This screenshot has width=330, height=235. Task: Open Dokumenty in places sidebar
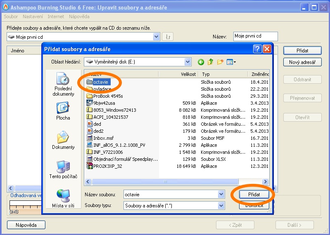click(63, 140)
